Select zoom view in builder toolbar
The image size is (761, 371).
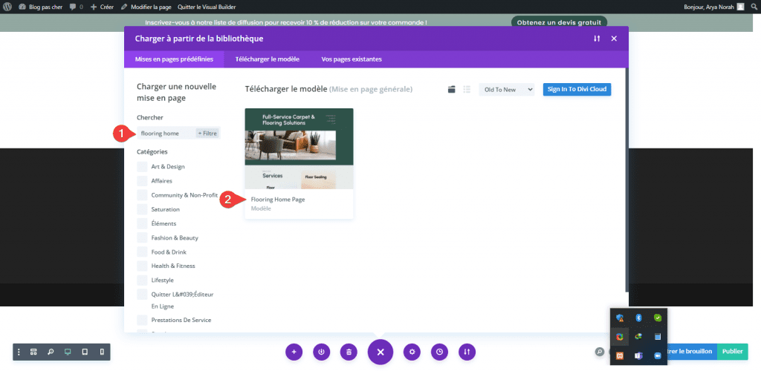pyautogui.click(x=51, y=352)
